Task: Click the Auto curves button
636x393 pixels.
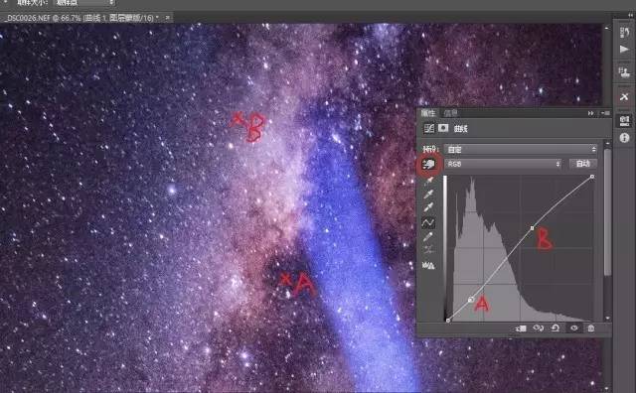Action: pyautogui.click(x=583, y=164)
